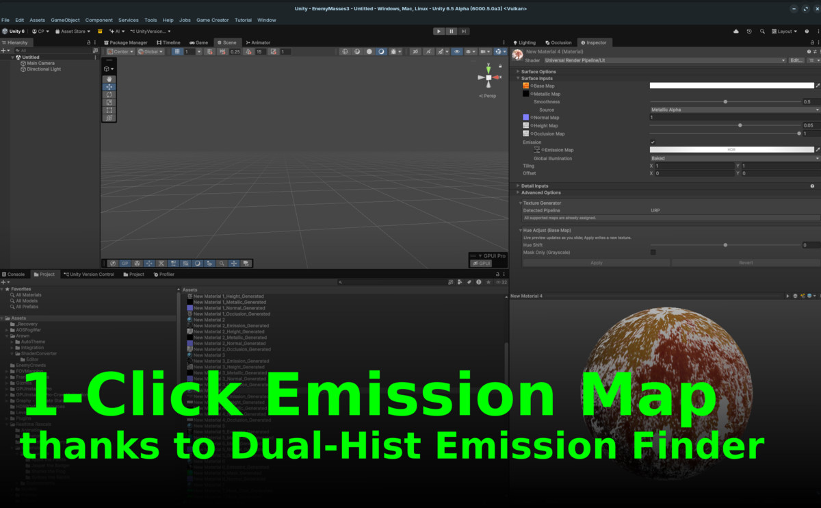Click the Hierarchy search-by-type icon

pyautogui.click(x=95, y=50)
